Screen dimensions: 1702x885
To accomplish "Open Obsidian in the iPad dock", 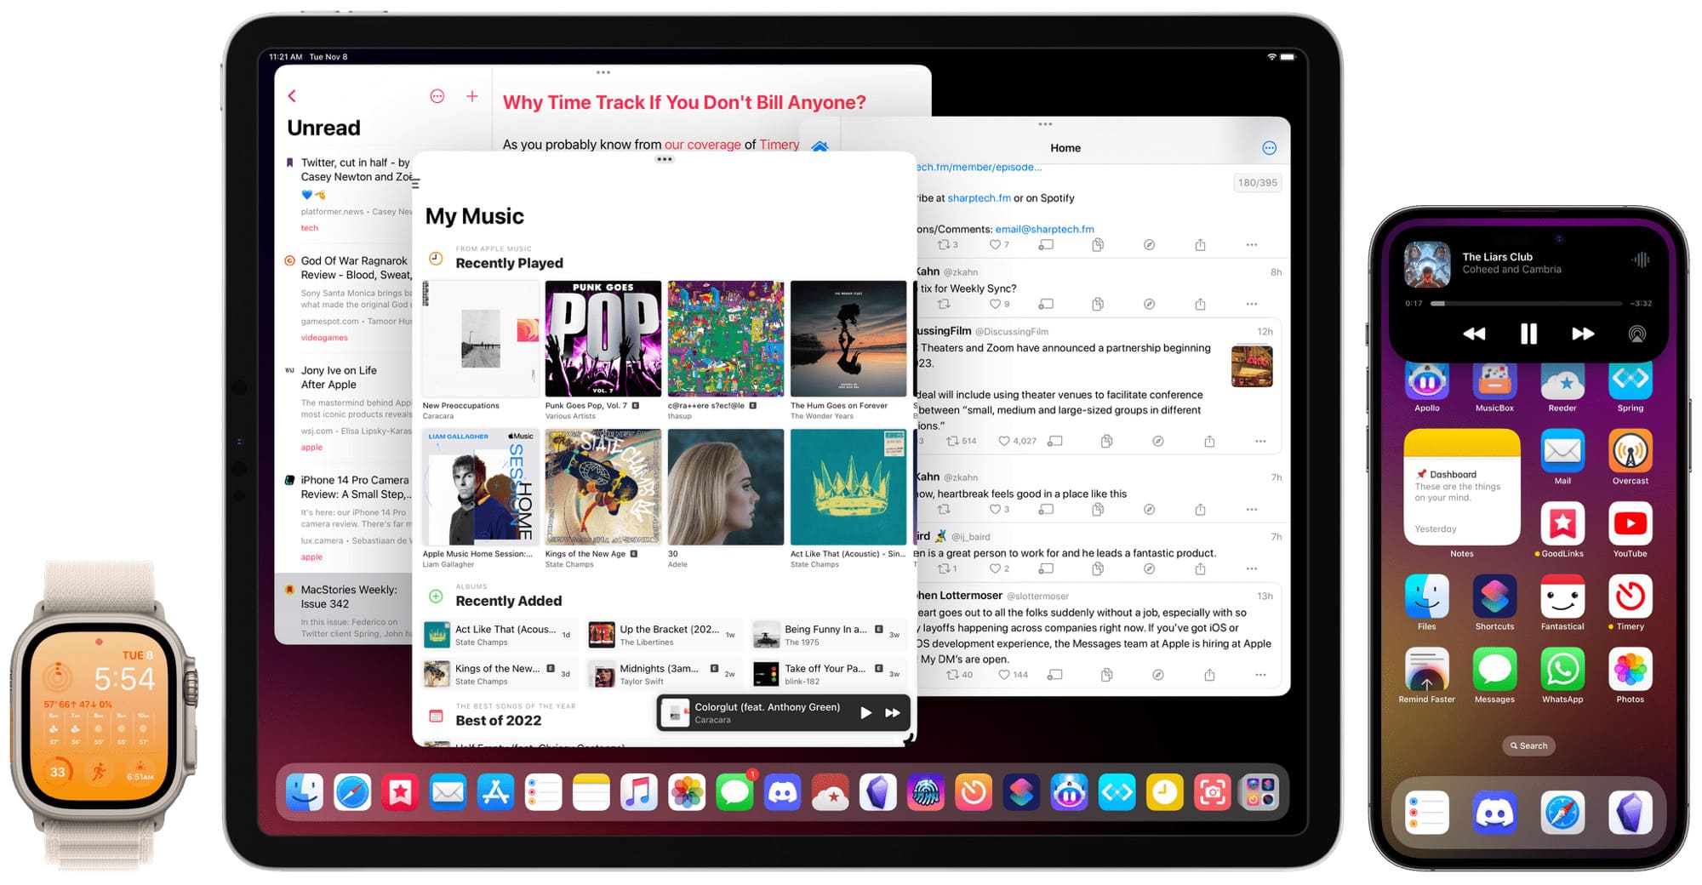I will click(x=877, y=793).
